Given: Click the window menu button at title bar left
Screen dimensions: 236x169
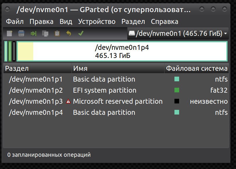Looking at the screenshot, I should [x=7, y=9].
